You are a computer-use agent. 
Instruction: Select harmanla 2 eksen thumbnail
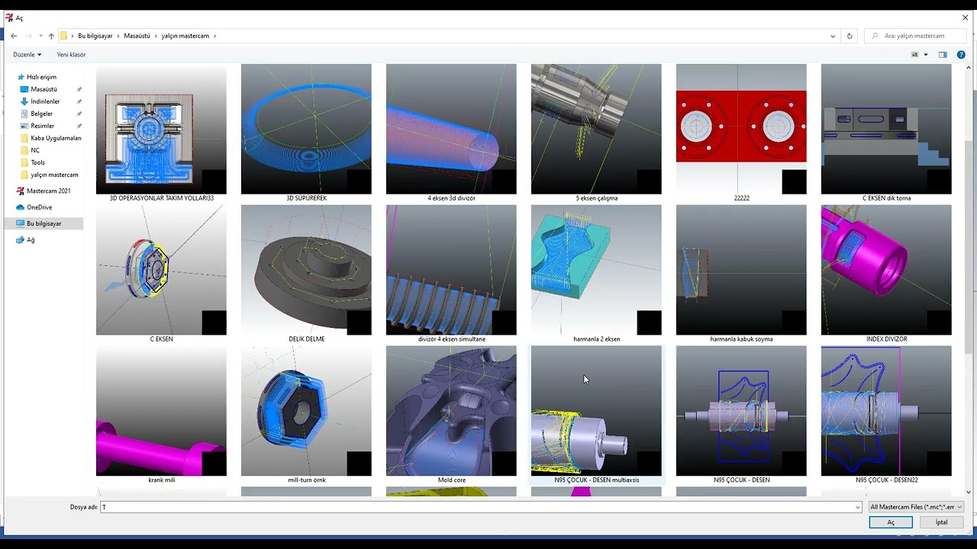(x=596, y=270)
